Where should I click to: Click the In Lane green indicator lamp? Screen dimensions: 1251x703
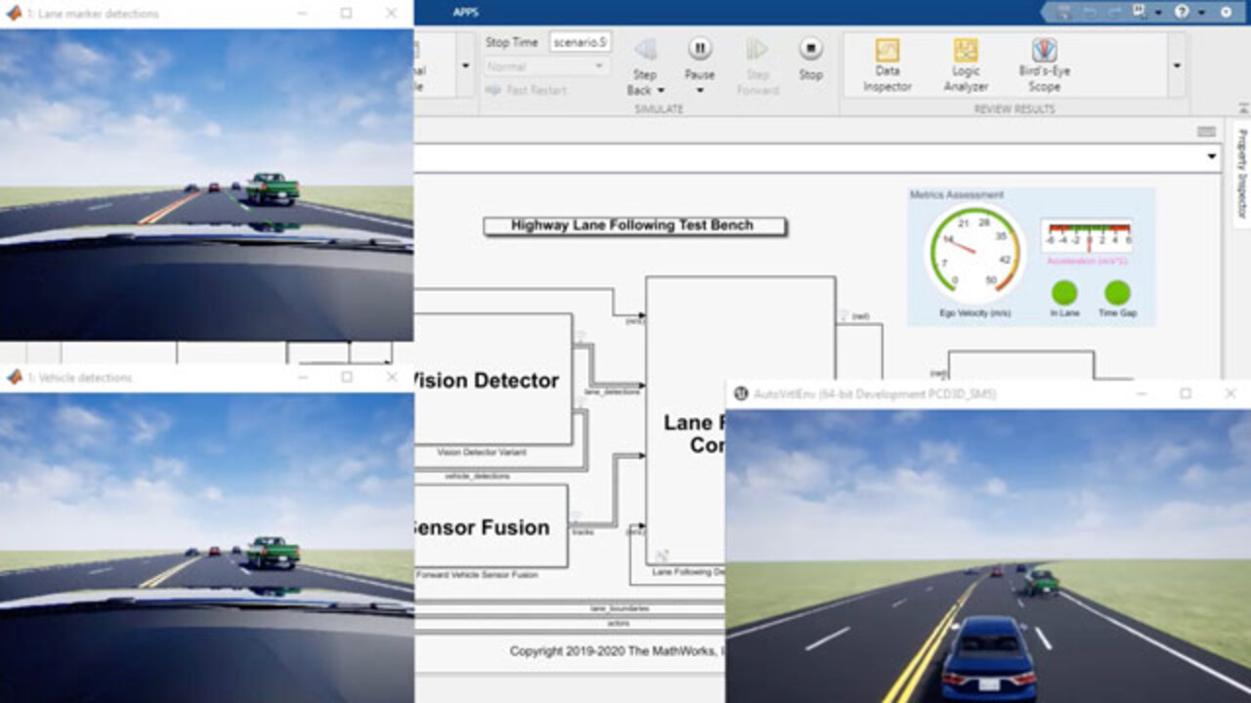[x=1064, y=293]
